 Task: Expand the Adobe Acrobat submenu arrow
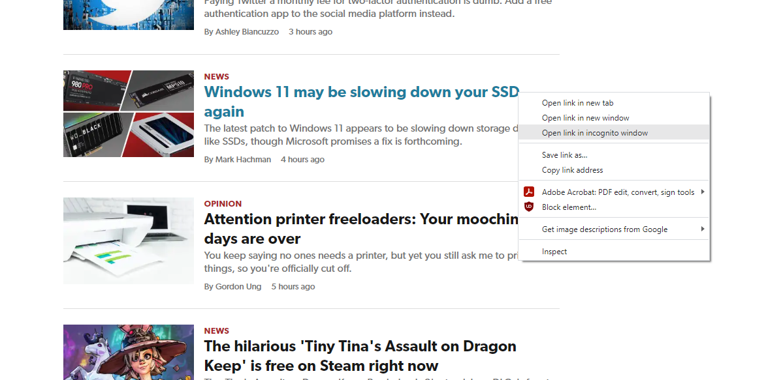(x=703, y=192)
